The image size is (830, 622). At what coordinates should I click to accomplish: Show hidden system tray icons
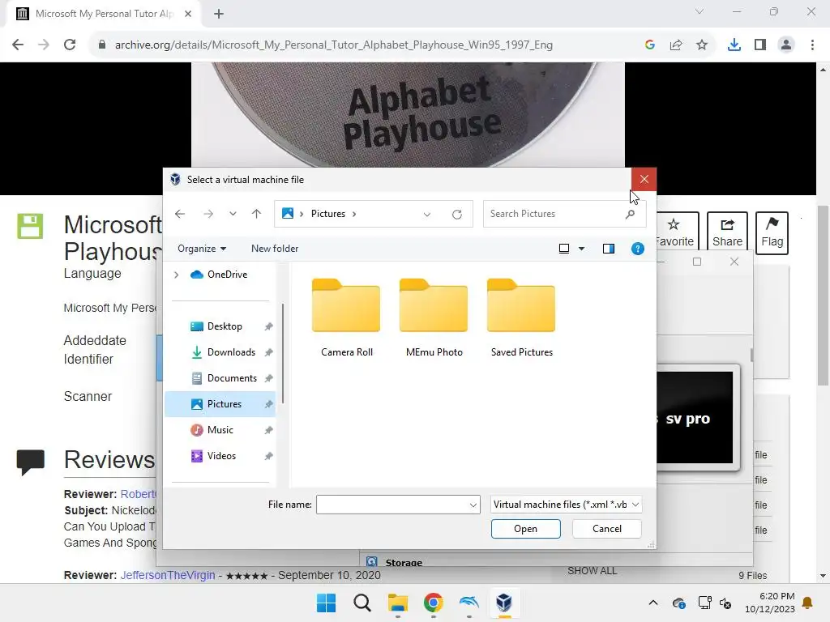pos(653,603)
